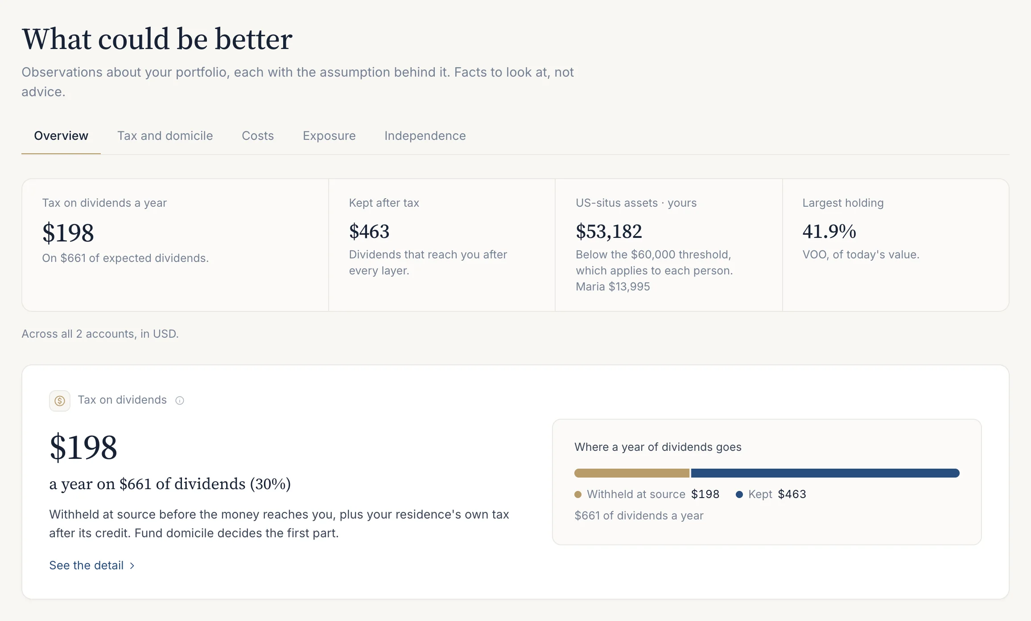This screenshot has height=621, width=1031.
Task: Click the large $198 figure in the dividends panel
Action: point(83,447)
